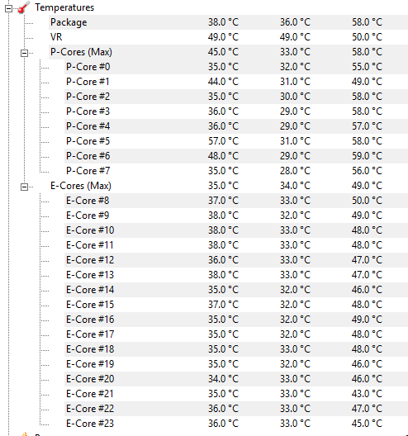The height and width of the screenshot is (436, 408).
Task: Select the E-Core #12 row
Action: tap(236, 260)
